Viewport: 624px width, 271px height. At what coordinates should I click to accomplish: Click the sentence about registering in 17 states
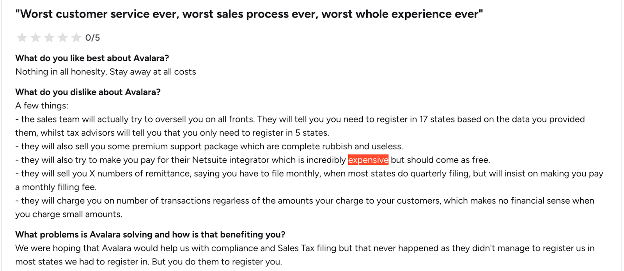300,126
